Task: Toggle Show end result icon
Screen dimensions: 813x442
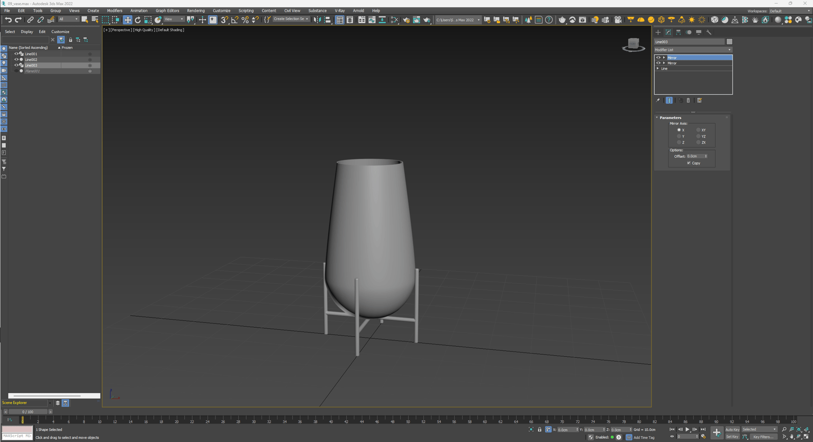Action: [x=669, y=101]
